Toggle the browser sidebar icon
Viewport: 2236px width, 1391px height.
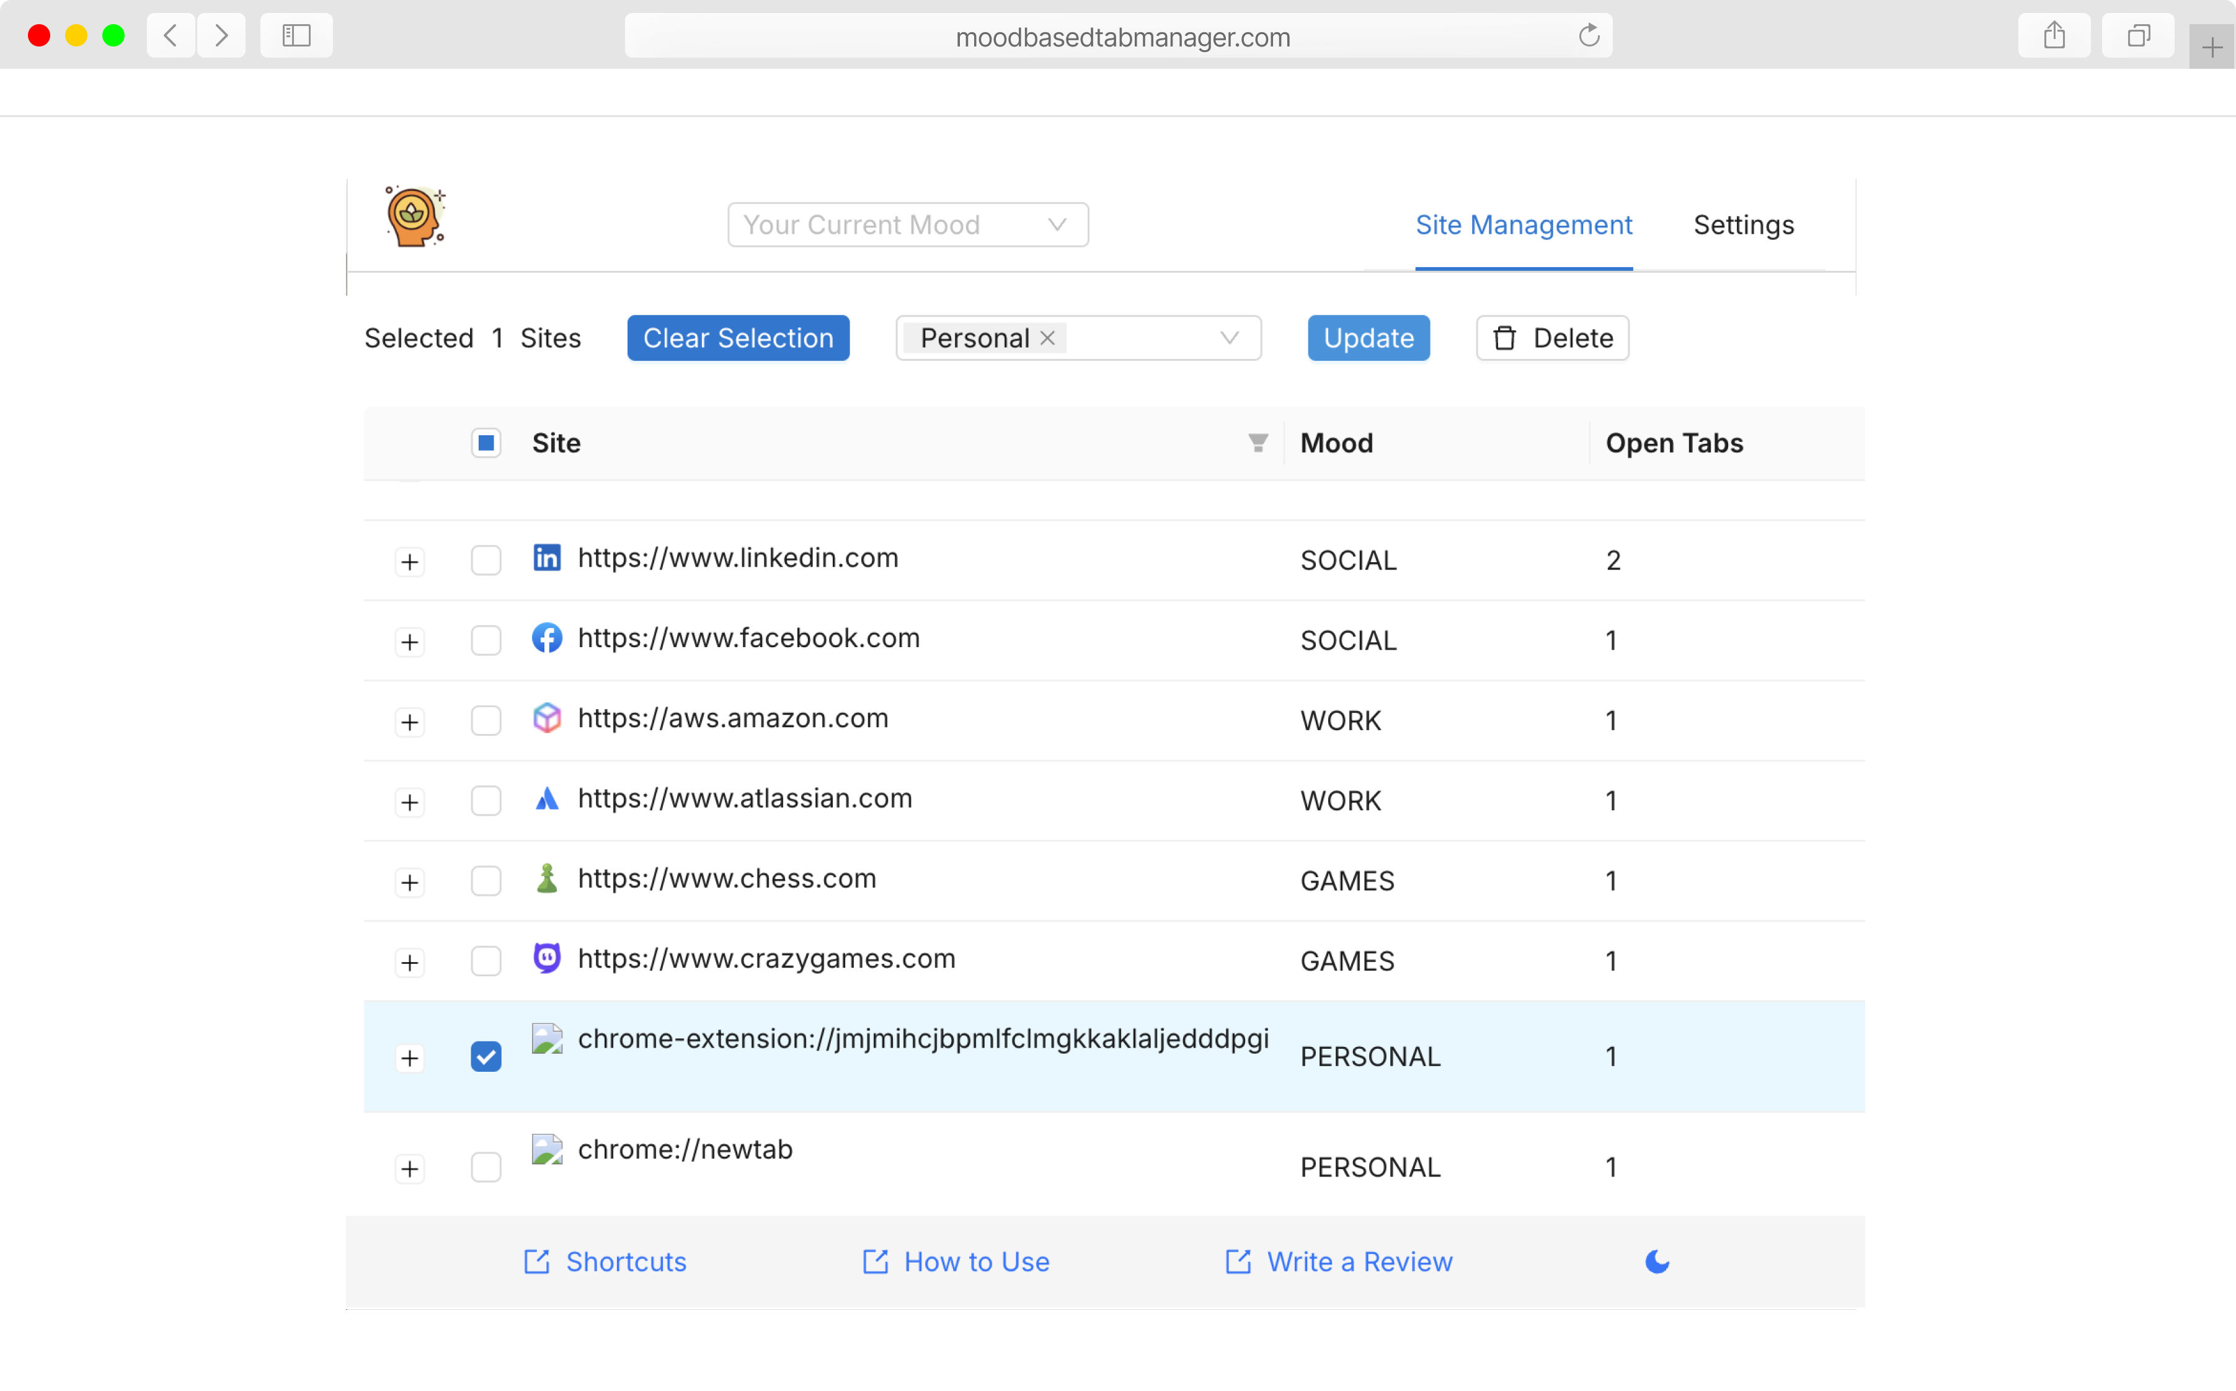point(296,36)
